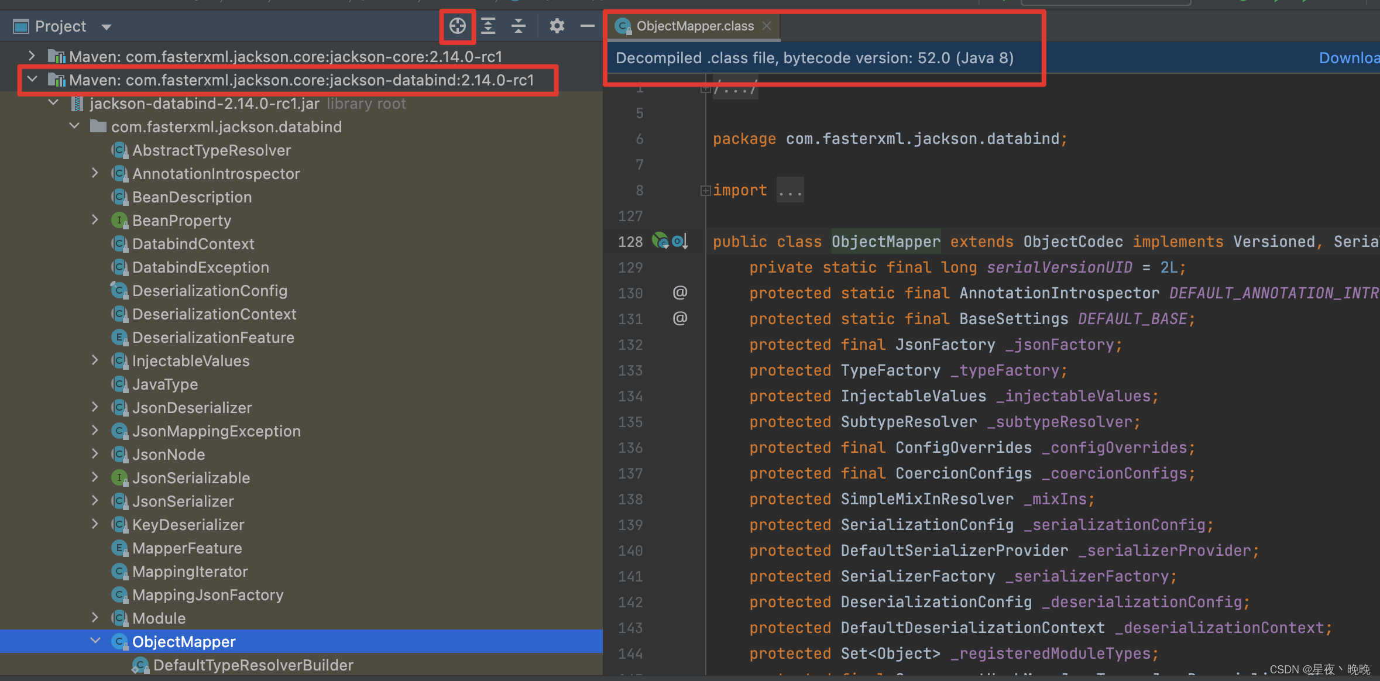Collapse Maven jackson-databind 2.14.0-rc1 library
Screen dimensions: 1380x681
point(32,80)
